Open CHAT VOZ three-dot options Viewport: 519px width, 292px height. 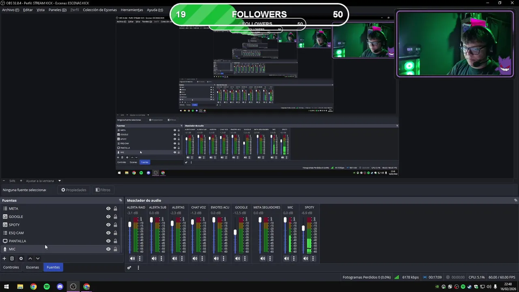coord(202,258)
